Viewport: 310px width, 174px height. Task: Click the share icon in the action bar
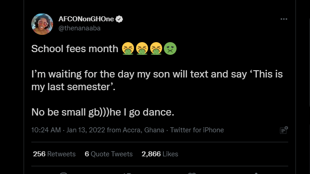pos(256,173)
